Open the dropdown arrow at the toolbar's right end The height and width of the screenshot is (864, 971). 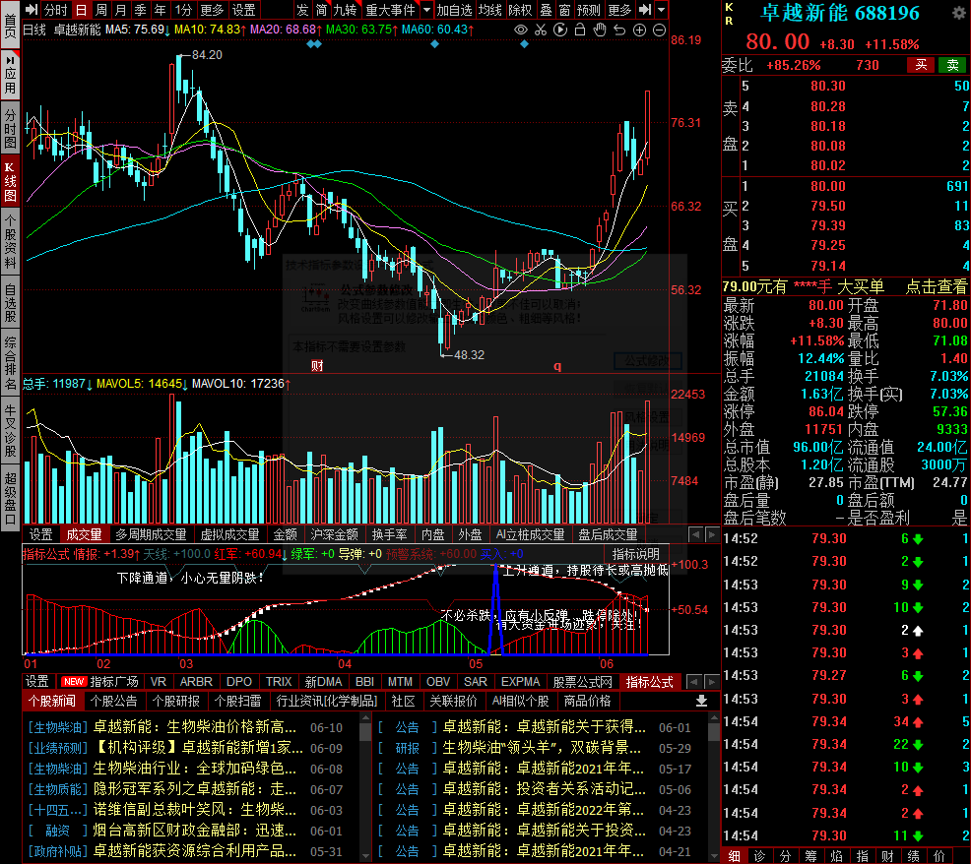[662, 9]
